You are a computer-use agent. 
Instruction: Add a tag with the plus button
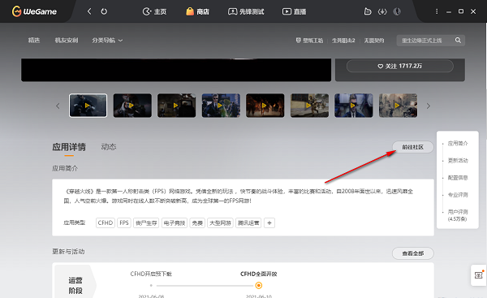click(269, 222)
